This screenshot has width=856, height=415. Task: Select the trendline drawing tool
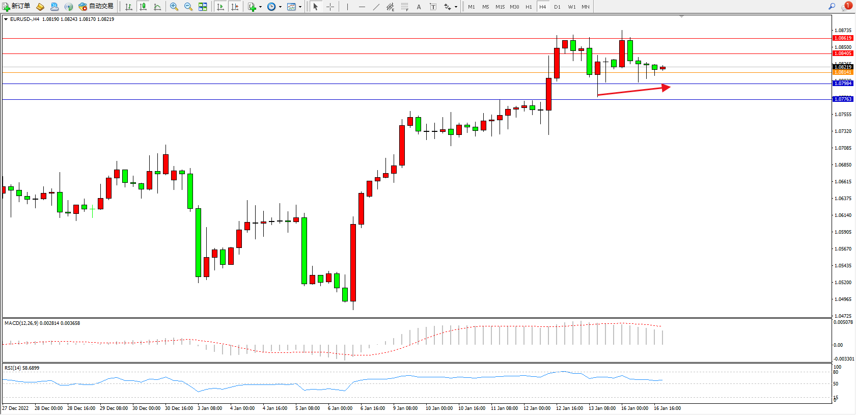[376, 7]
